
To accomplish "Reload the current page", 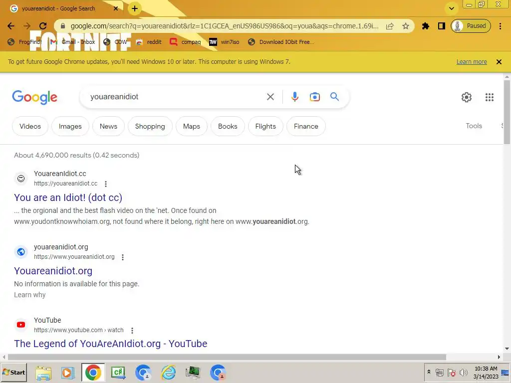I will coord(43,26).
